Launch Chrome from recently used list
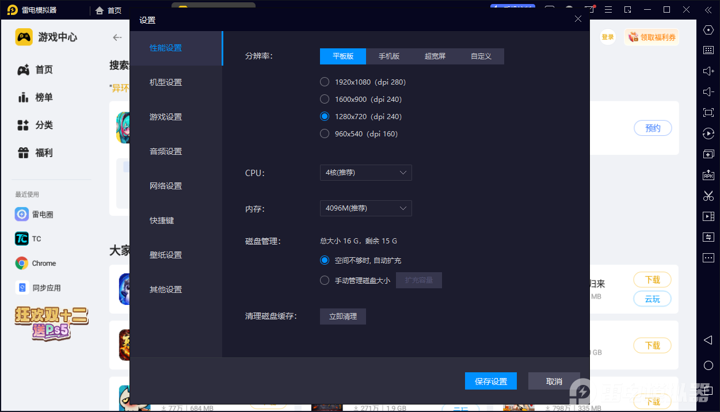The width and height of the screenshot is (720, 412). (x=36, y=264)
